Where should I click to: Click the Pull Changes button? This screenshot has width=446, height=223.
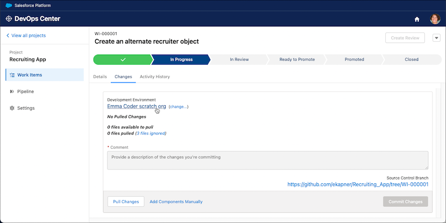coord(126,202)
